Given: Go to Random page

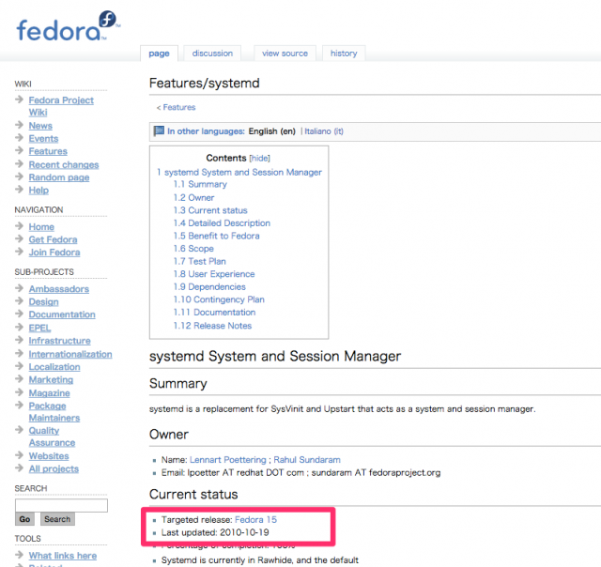Looking at the screenshot, I should click(59, 177).
